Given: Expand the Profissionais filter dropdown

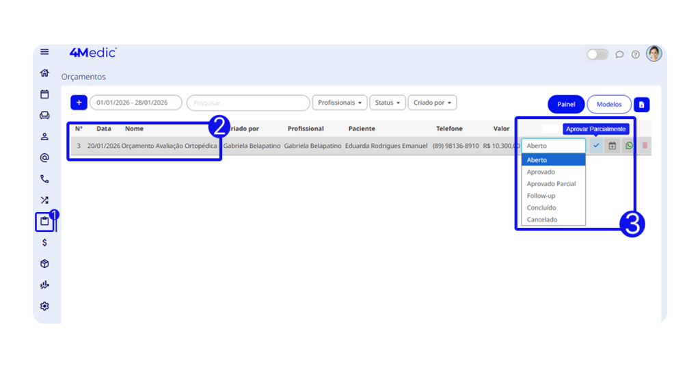Looking at the screenshot, I should point(340,103).
